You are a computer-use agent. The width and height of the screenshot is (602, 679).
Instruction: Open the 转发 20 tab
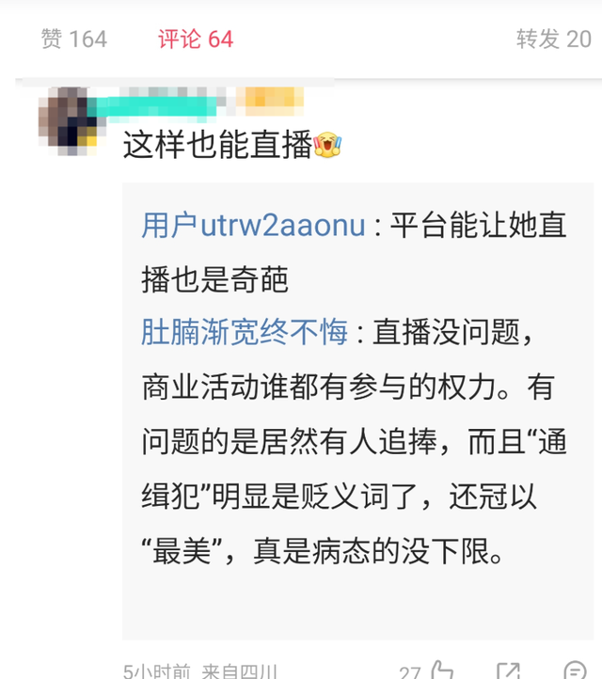click(553, 39)
